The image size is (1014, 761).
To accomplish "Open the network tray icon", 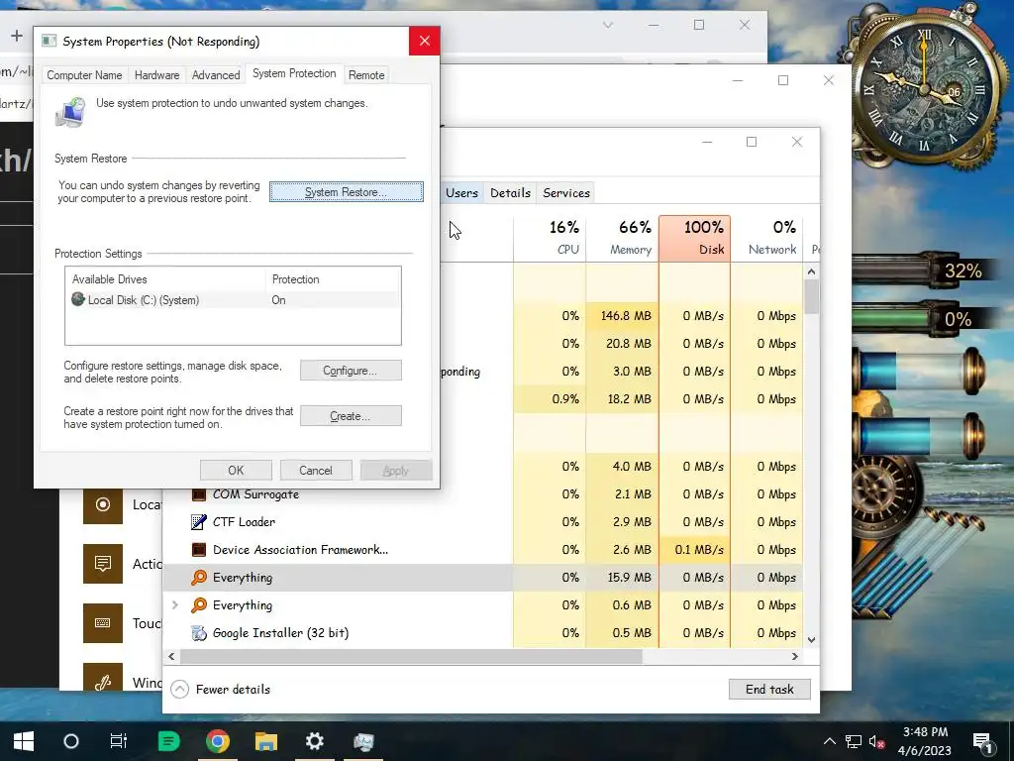I will pos(854,741).
